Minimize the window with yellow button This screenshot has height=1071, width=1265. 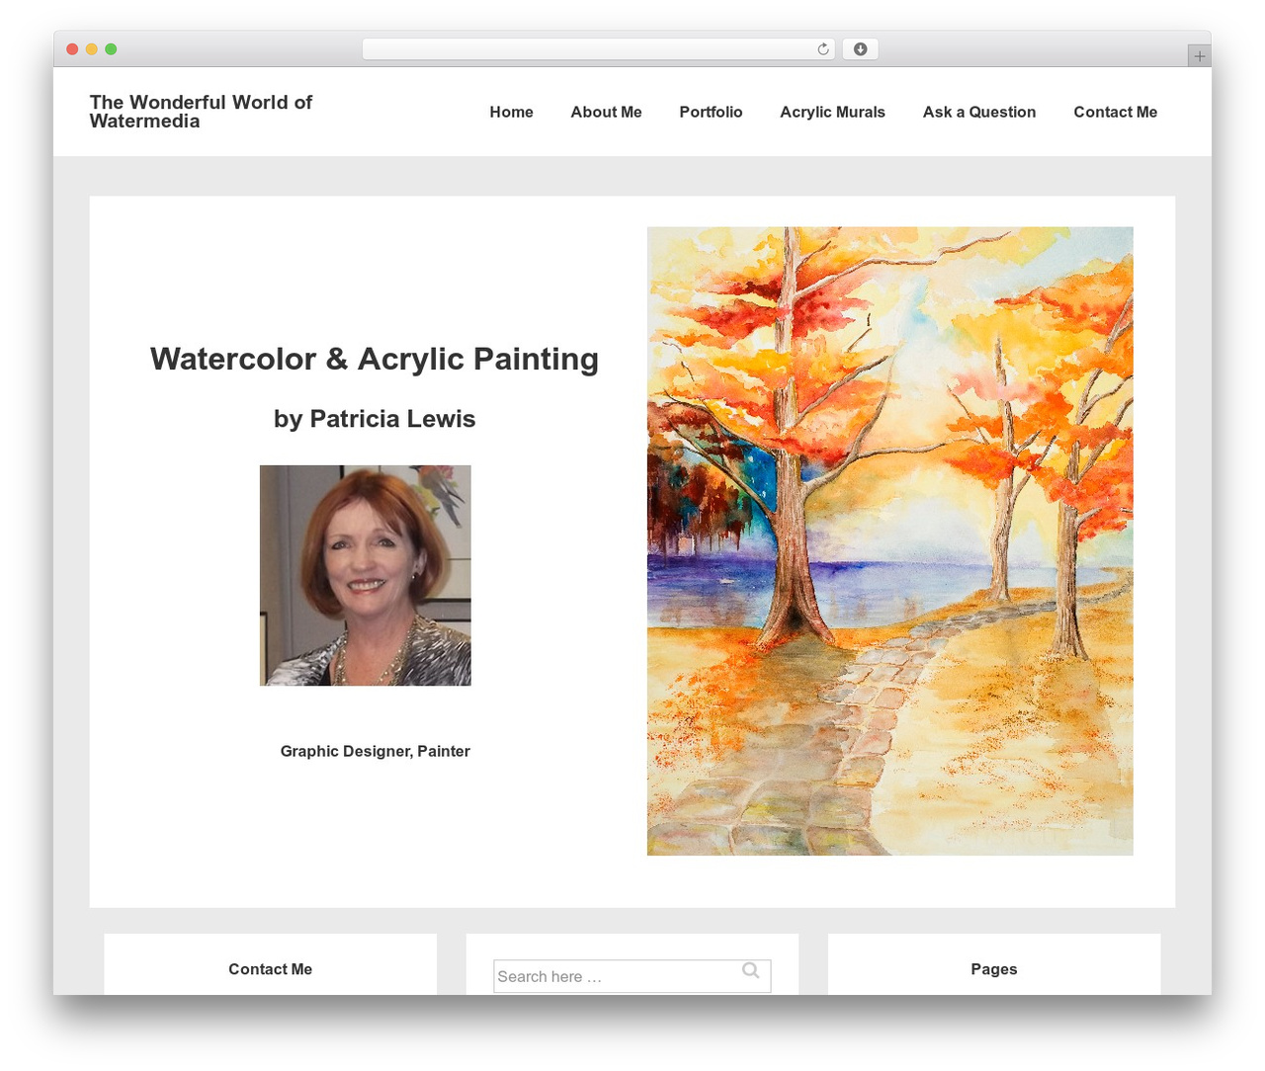91,49
